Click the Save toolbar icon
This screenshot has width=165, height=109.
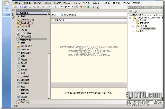click(x=21, y=7)
